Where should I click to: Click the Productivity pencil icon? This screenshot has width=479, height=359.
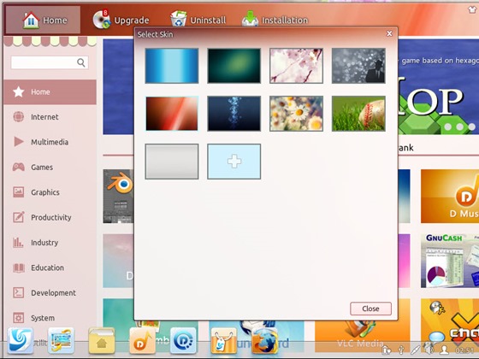click(x=18, y=217)
